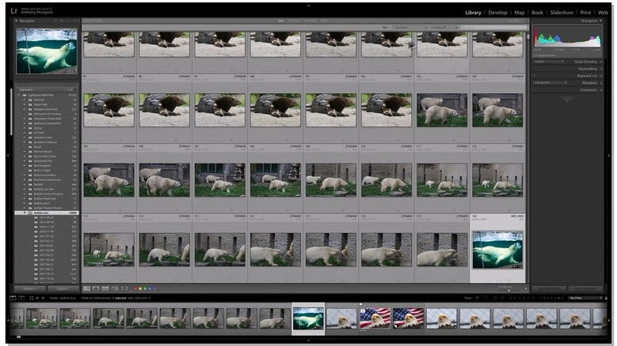Image resolution: width=617 pixels, height=346 pixels.
Task: Switch to Loupe view in toolbar
Action: (96, 288)
